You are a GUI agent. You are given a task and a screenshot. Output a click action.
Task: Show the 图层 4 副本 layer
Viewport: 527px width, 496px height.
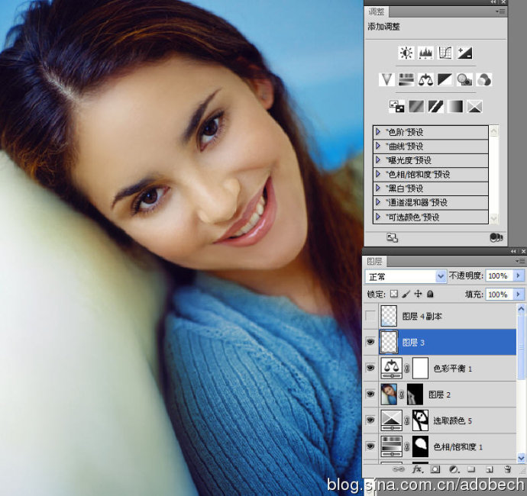coord(370,316)
